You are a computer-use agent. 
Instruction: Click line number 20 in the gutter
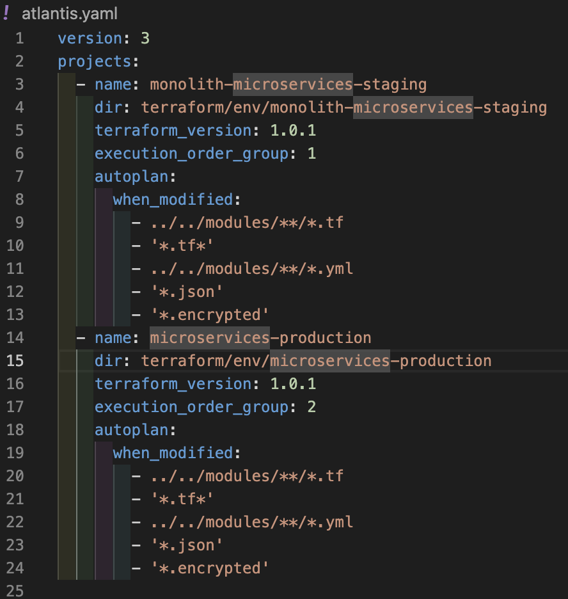(15, 476)
